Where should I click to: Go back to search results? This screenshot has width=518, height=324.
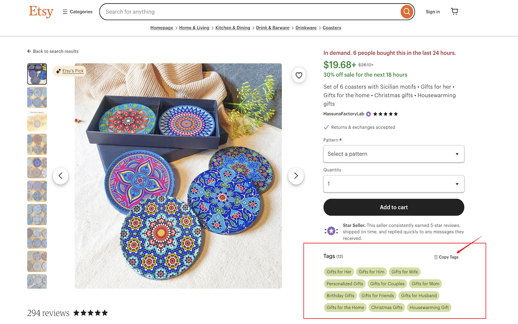point(53,51)
